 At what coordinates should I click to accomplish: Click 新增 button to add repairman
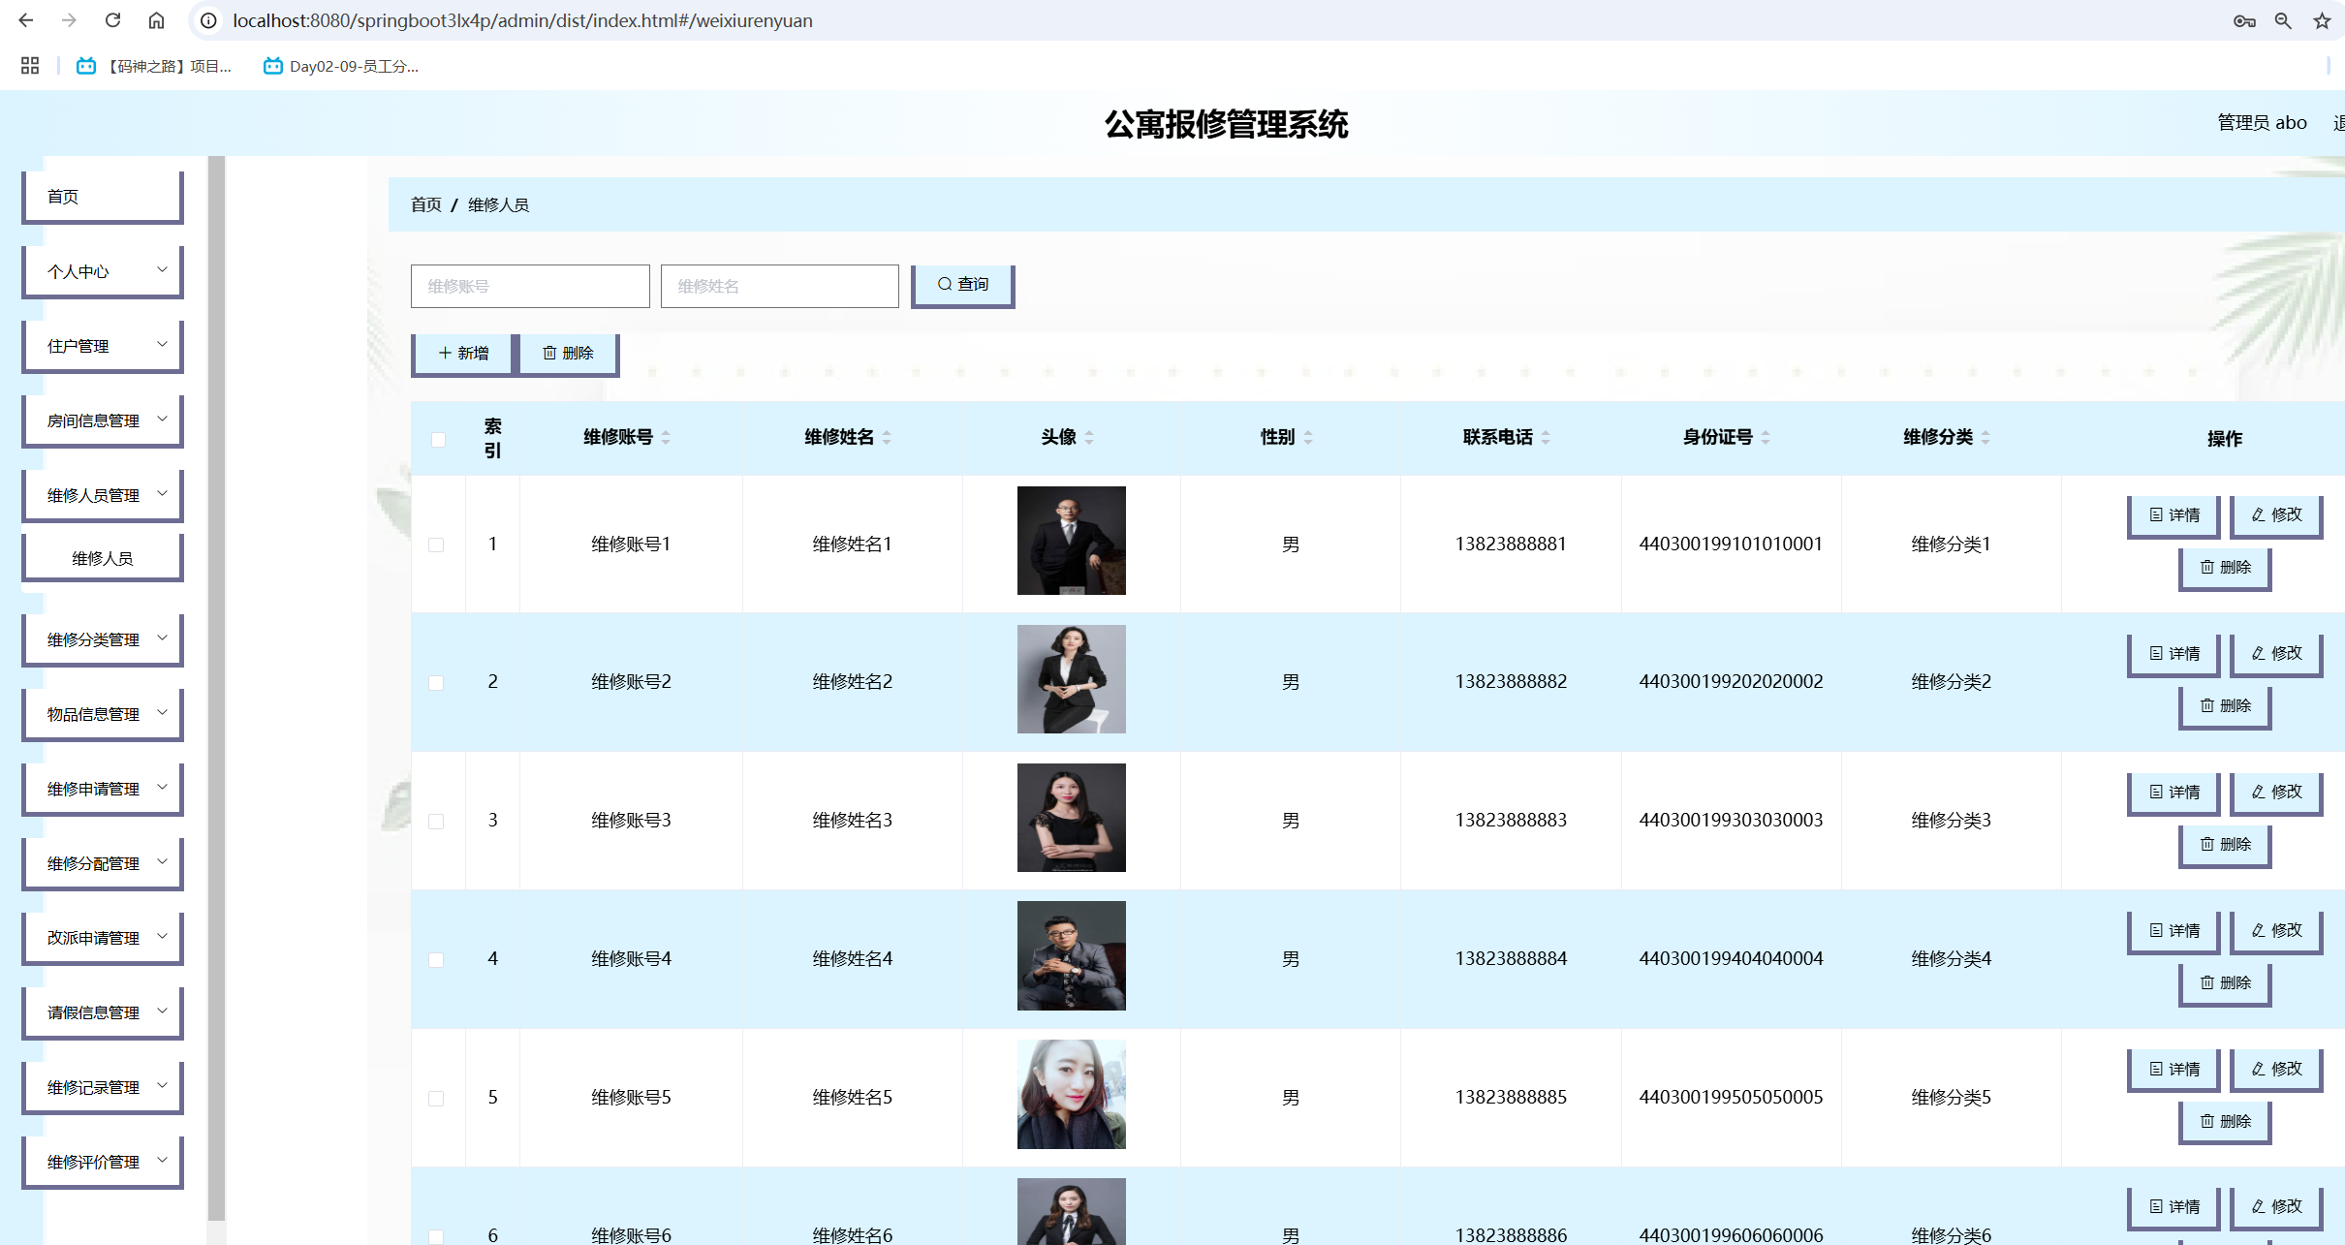(462, 354)
